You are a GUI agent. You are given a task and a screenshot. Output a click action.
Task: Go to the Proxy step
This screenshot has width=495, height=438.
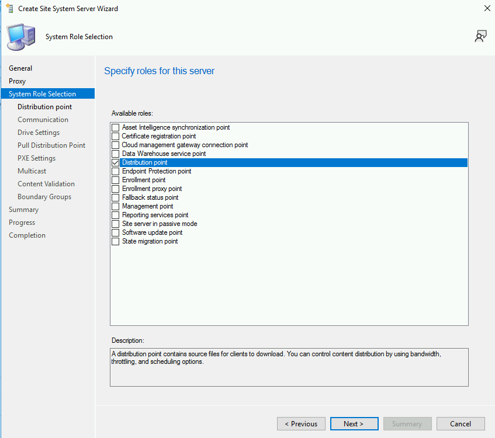[x=18, y=81]
